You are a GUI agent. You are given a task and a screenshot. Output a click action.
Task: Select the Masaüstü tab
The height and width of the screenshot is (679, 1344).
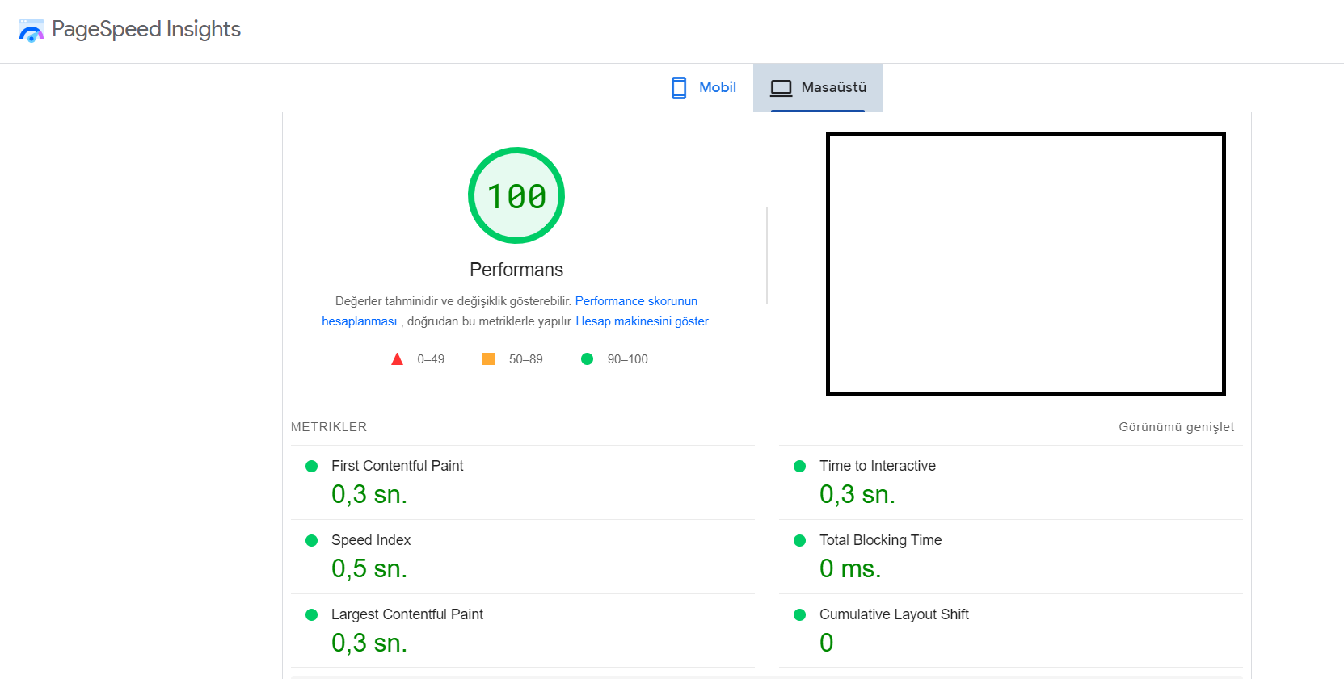tap(818, 87)
